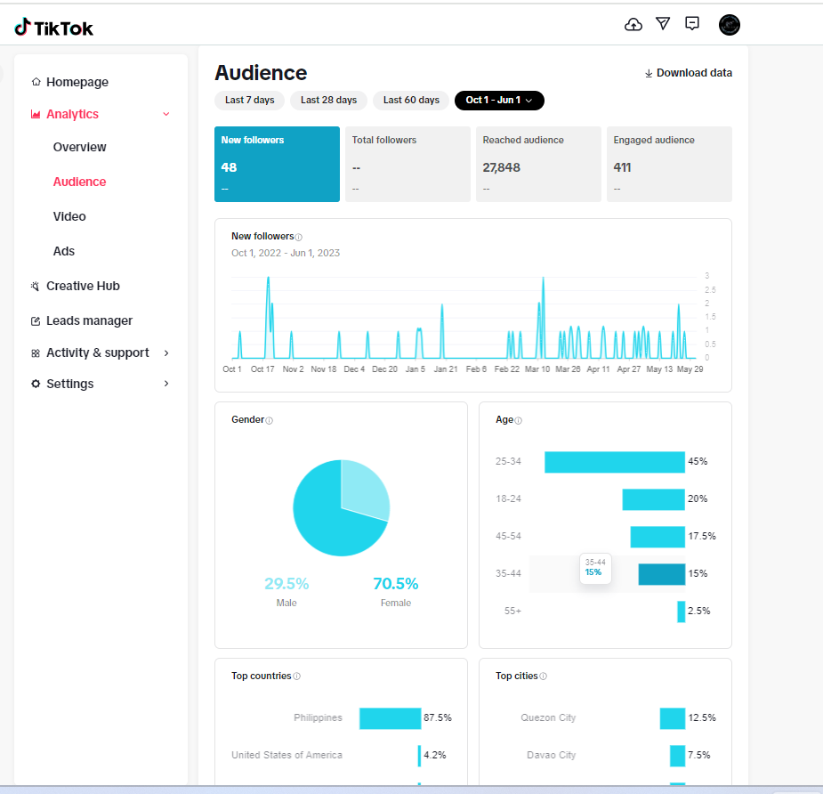
Task: Click the 55+ age bar
Action: [x=682, y=612]
